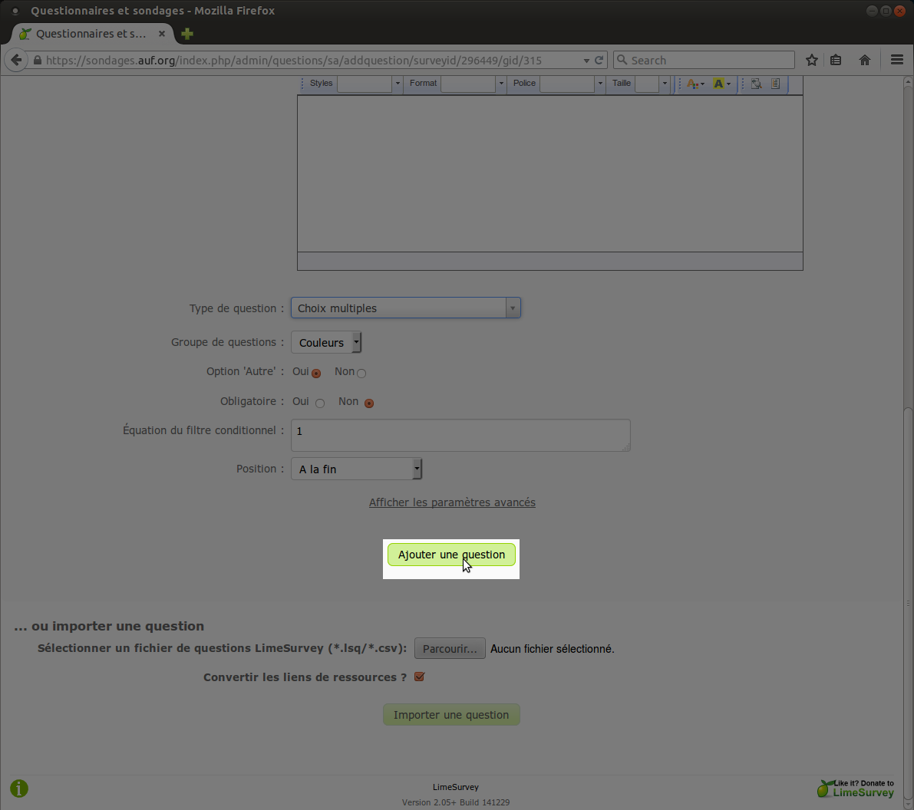Select Oui for Obligatoire
The width and height of the screenshot is (914, 810).
(320, 403)
